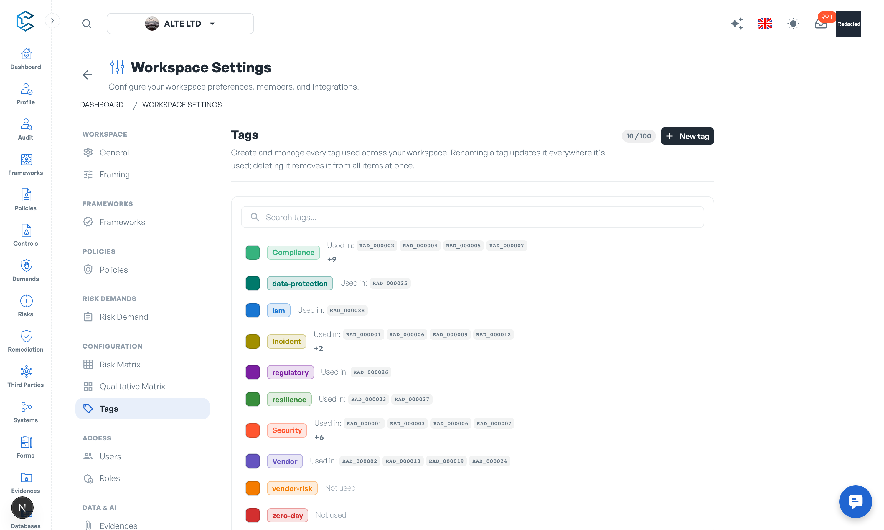The image size is (884, 530).
Task: Click the green Compliance color swatch
Action: pos(253,253)
